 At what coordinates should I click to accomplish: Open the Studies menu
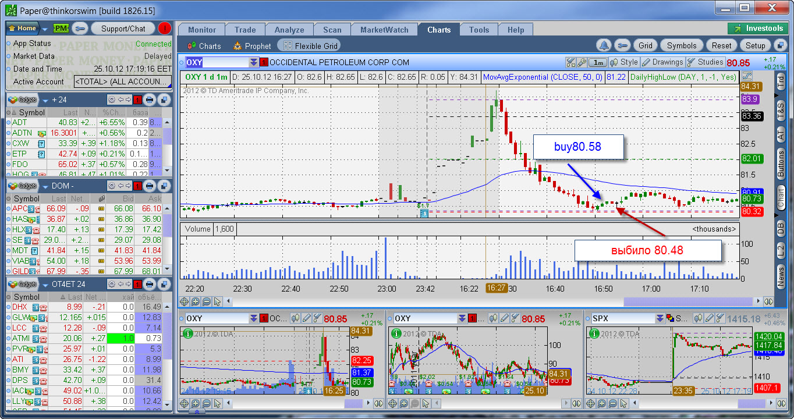(705, 62)
